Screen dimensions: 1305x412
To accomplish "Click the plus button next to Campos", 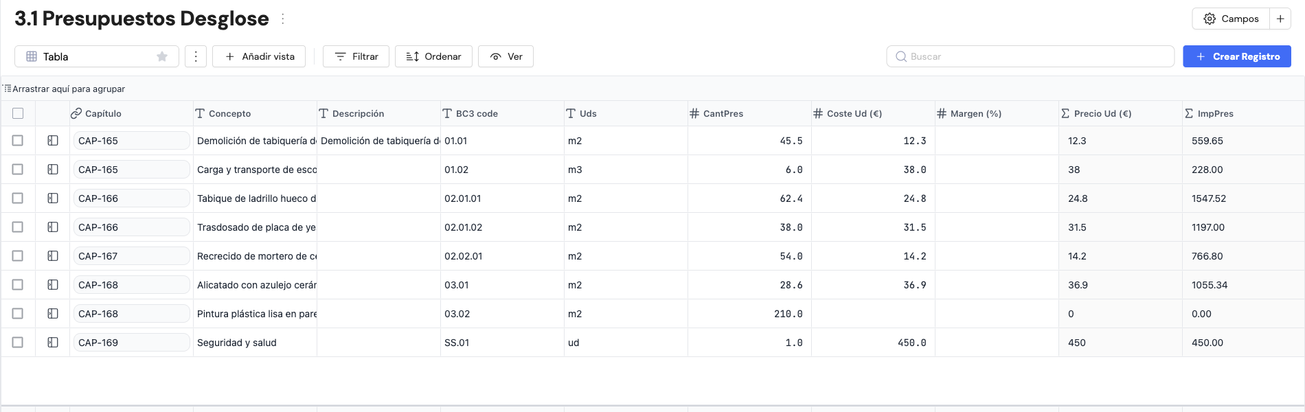I will coord(1280,19).
